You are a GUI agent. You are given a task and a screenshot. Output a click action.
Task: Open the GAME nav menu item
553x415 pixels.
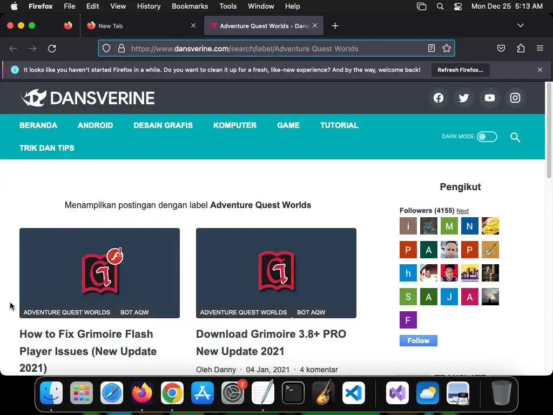click(x=288, y=125)
